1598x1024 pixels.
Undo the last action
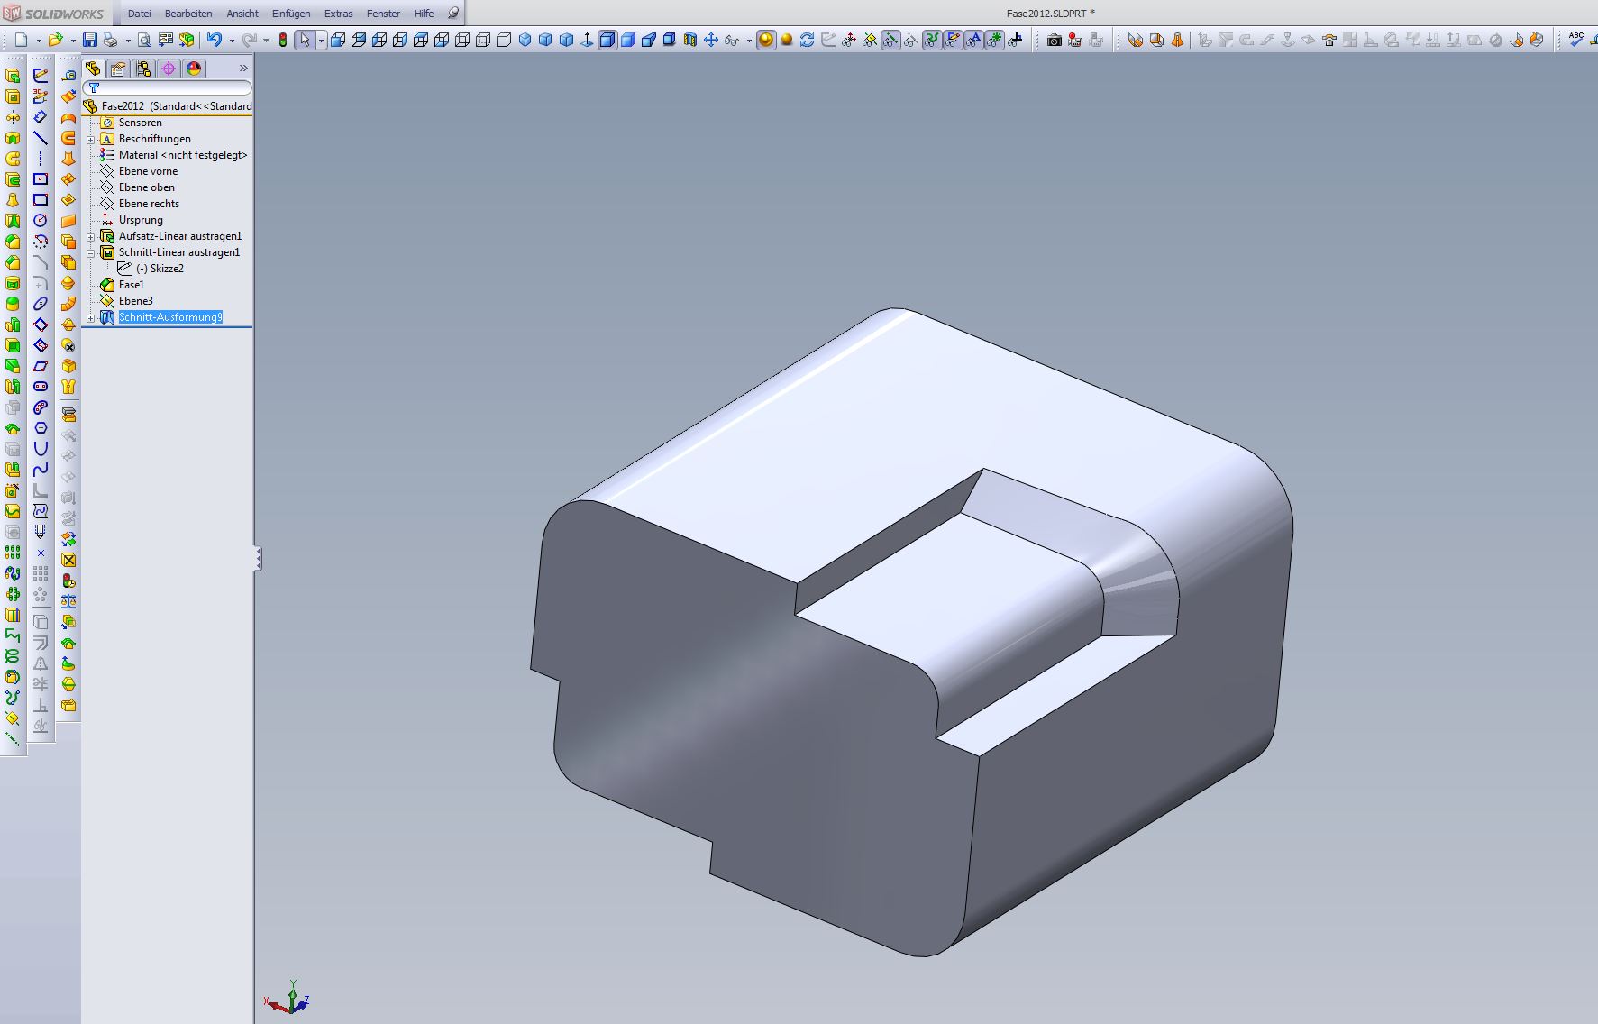click(x=214, y=40)
